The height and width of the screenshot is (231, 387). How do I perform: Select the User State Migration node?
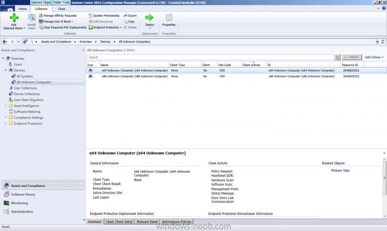coord(28,100)
